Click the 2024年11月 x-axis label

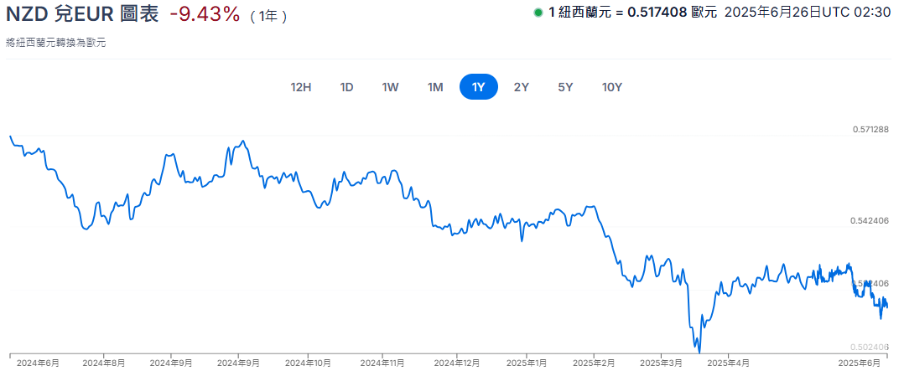coord(384,363)
